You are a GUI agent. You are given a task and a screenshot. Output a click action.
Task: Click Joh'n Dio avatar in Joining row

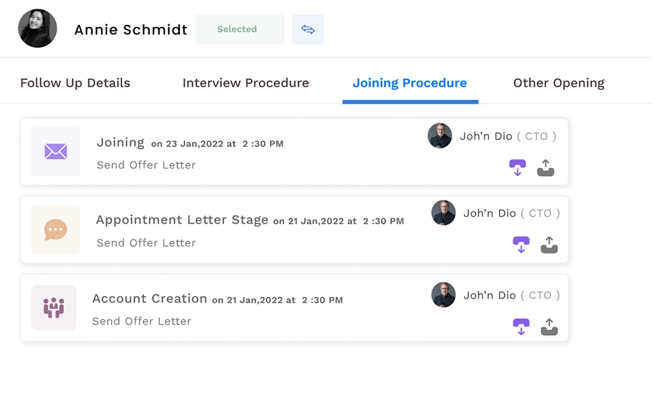pos(440,136)
